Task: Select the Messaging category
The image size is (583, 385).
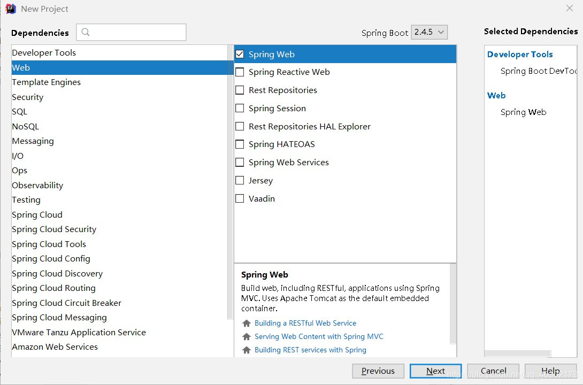Action: coord(119,141)
